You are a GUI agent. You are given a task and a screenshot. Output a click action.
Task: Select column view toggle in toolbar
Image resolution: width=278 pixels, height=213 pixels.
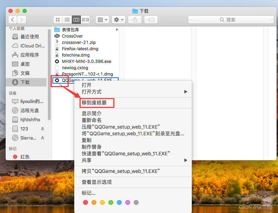76,20
